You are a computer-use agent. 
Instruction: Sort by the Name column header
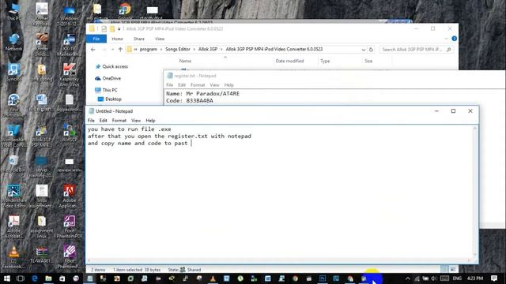tap(185, 61)
